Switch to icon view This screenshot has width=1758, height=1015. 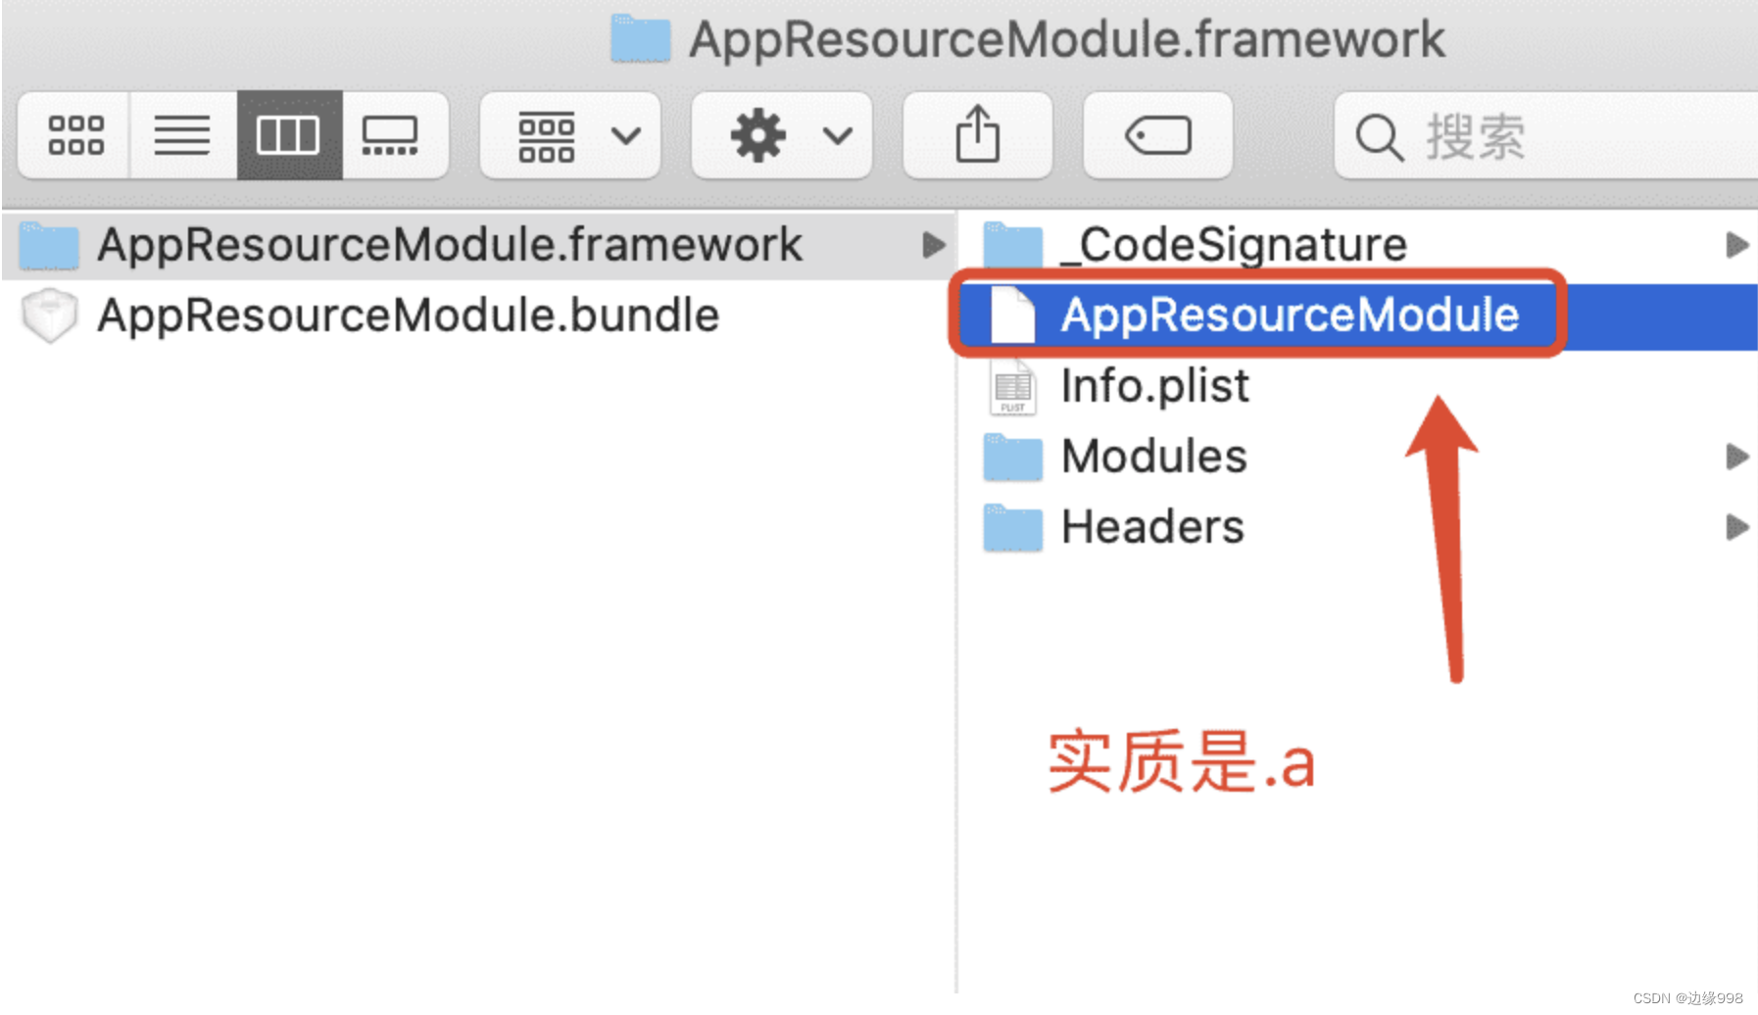pos(75,135)
